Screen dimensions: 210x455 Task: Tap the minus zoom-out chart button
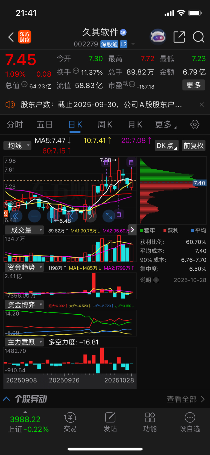pyautogui.click(x=34, y=216)
